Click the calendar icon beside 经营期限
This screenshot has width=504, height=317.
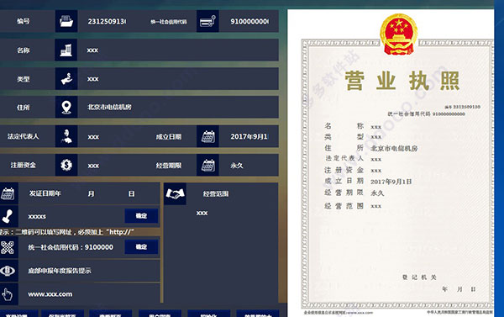pyautogui.click(x=207, y=165)
